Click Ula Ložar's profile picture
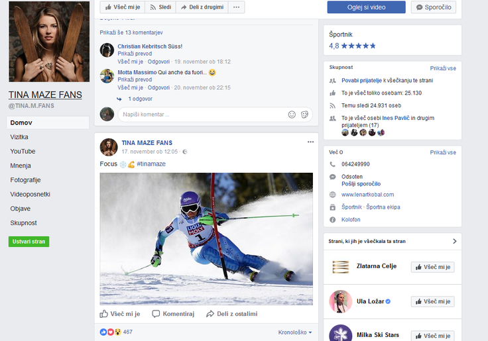This screenshot has height=341, width=488. pyautogui.click(x=341, y=301)
